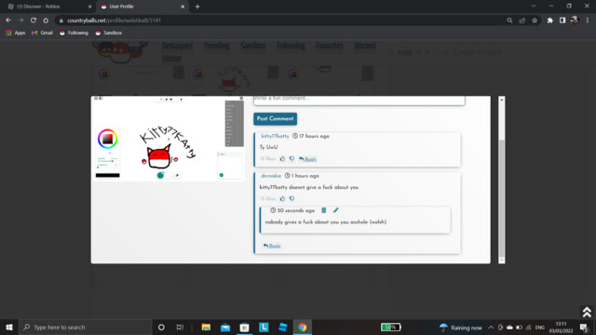Close the User Profile tab
Viewport: 596px width, 335px height.
coord(183,7)
